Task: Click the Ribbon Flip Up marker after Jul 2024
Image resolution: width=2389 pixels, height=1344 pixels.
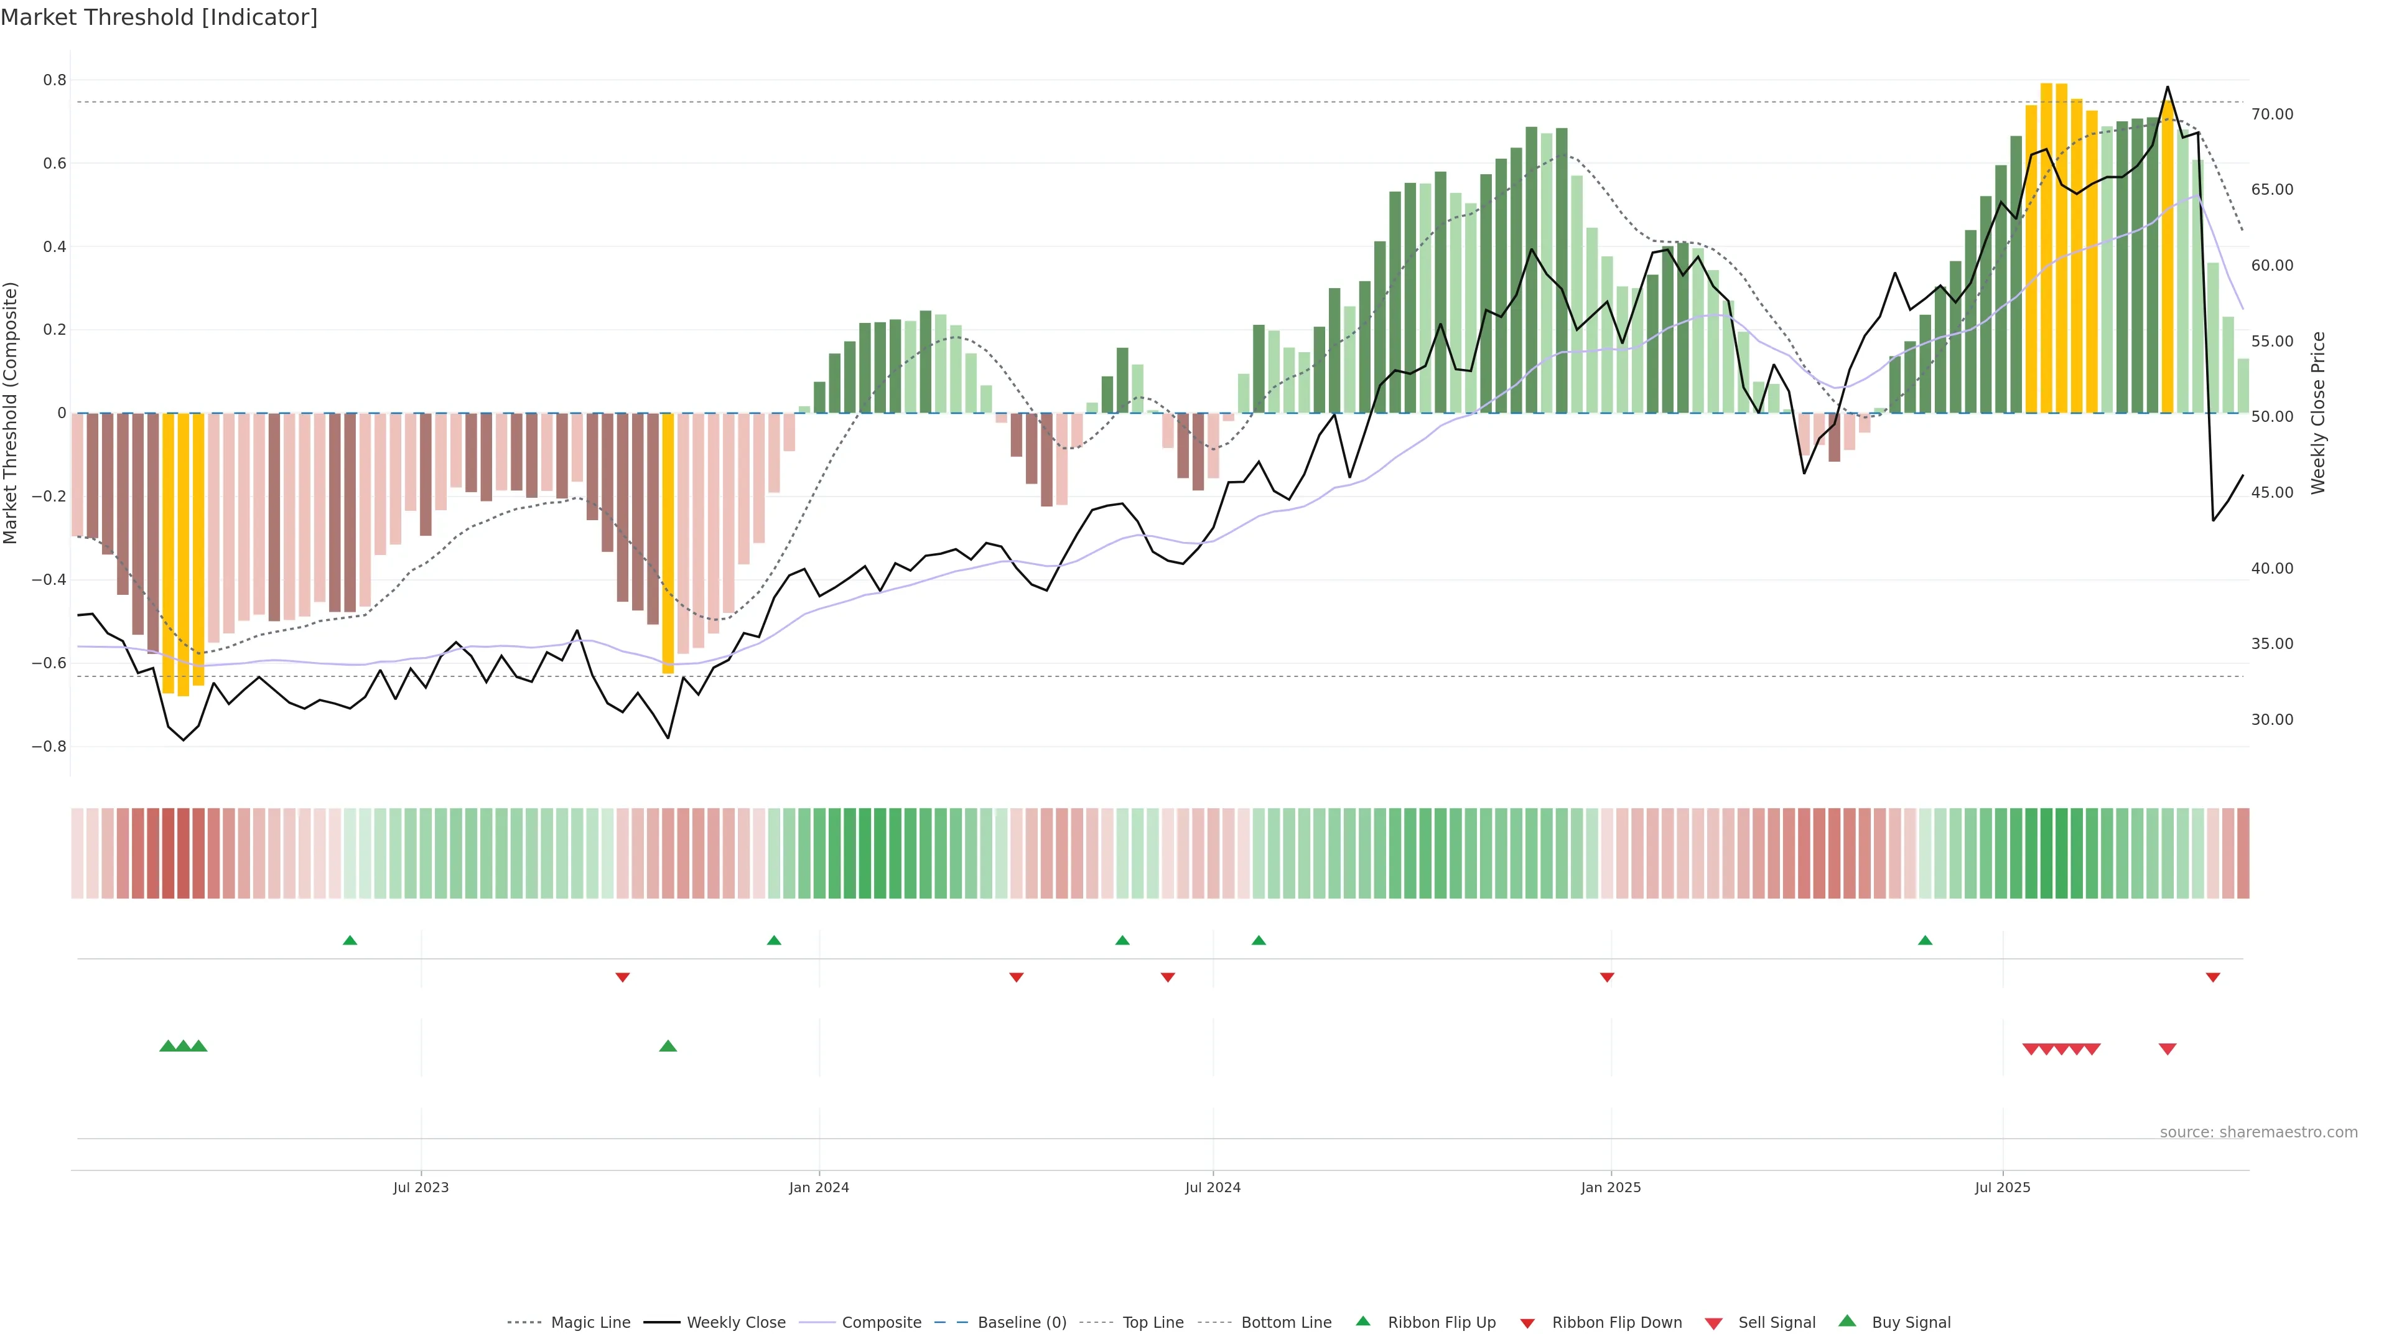Action: click(x=1259, y=941)
